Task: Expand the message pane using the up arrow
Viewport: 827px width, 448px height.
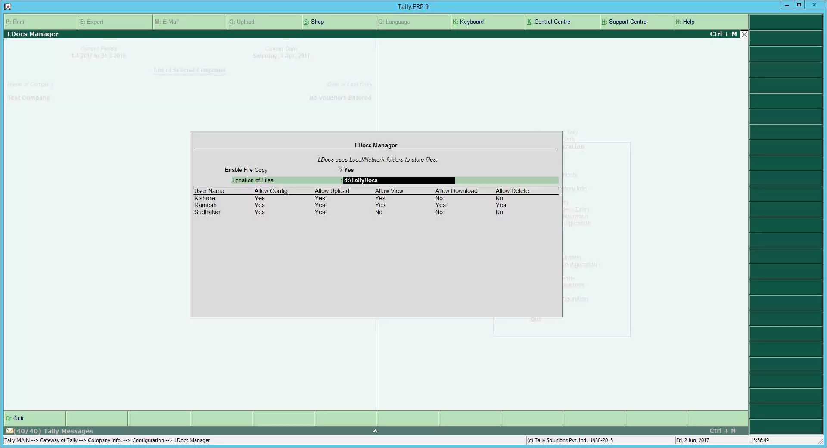Action: [375, 431]
